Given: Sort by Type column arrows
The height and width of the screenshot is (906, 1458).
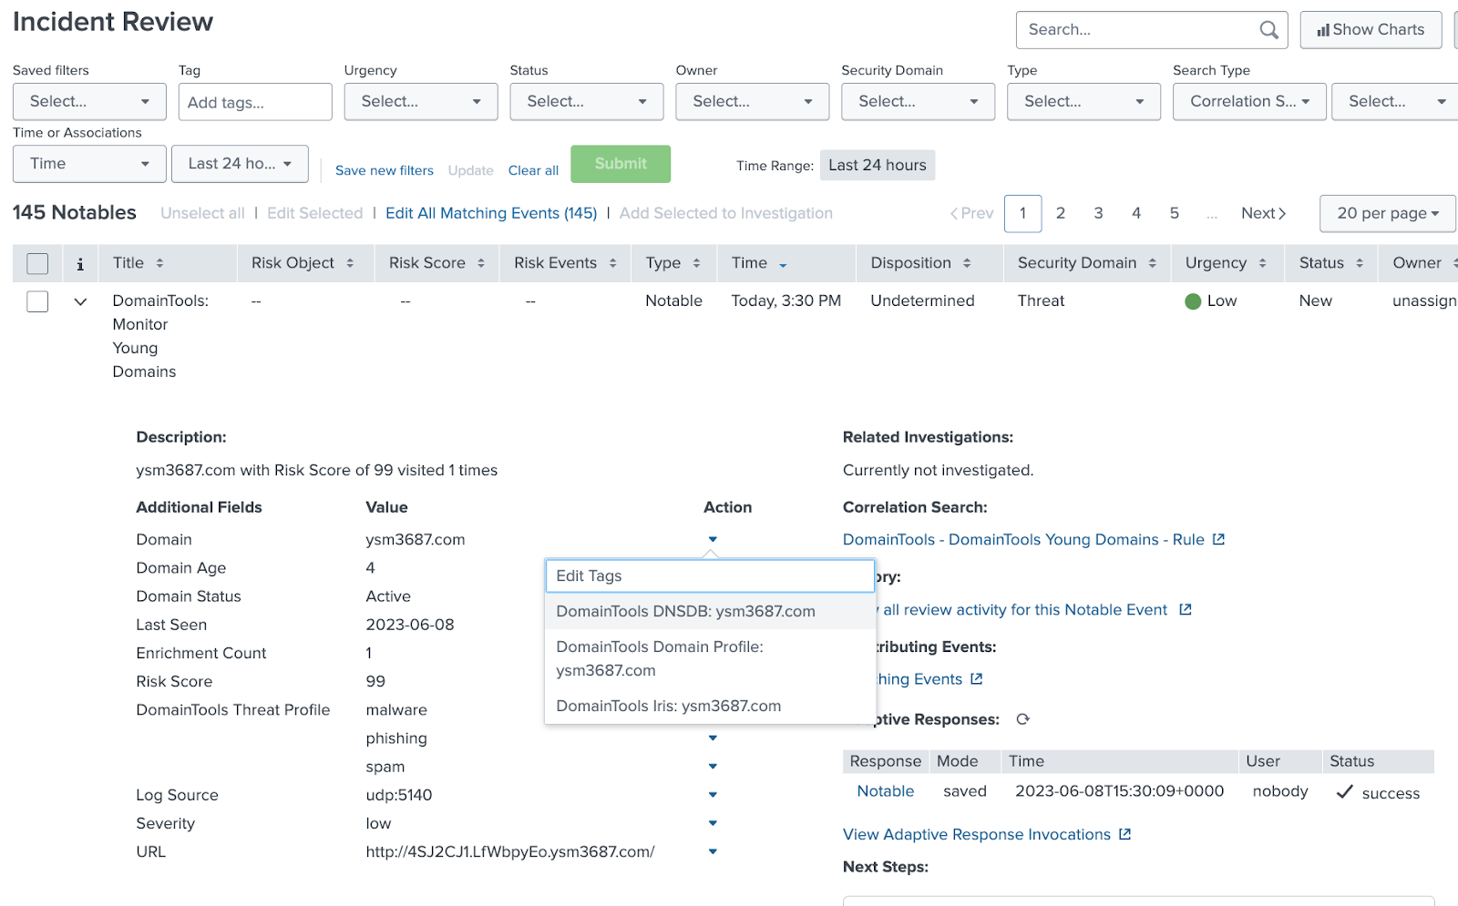Looking at the screenshot, I should [x=696, y=263].
